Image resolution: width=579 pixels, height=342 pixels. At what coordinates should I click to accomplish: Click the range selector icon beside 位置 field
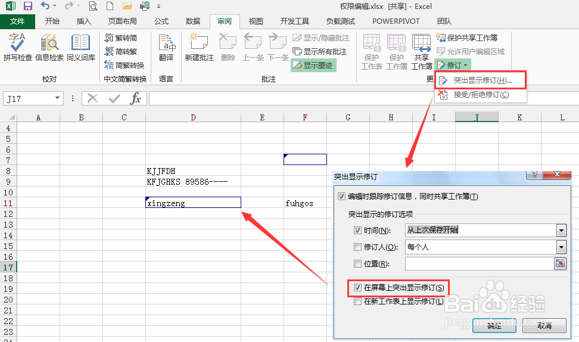[x=560, y=263]
